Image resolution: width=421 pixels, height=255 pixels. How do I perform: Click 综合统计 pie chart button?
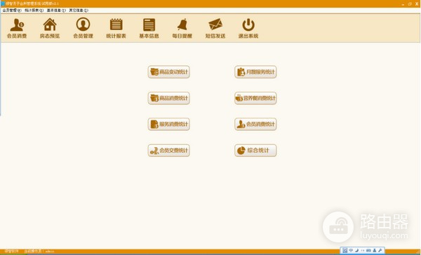pyautogui.click(x=255, y=151)
